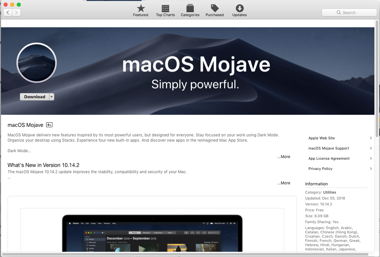Viewport: 380px width, 257px height.
Task: Open the Top Charts list icon
Action: pos(165,9)
